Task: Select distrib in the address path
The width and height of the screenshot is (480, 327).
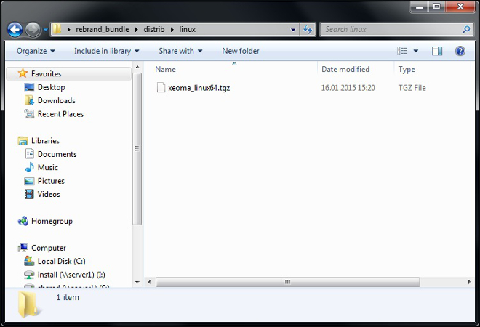Action: coord(154,29)
